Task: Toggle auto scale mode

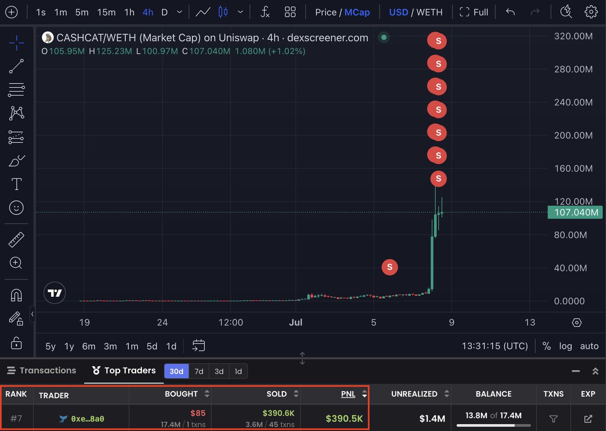Action: pyautogui.click(x=589, y=346)
